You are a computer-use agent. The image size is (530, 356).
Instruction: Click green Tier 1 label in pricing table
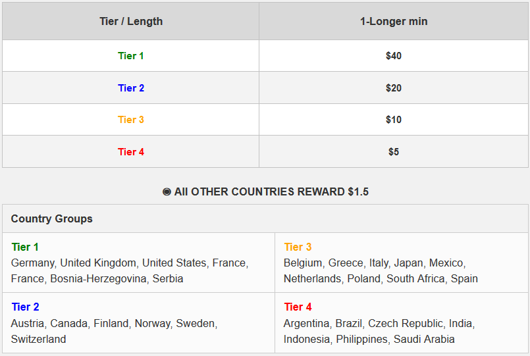(131, 56)
